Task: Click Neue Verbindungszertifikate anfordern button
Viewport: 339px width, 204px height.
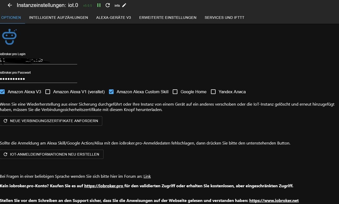Action: [x=51, y=121]
